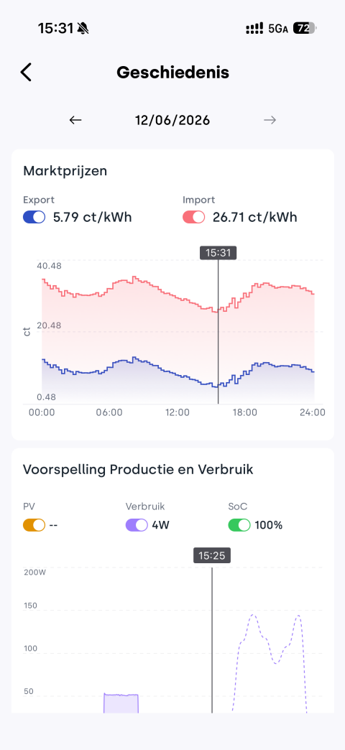
Task: Select the 15:31 marker on price chart
Action: coord(218,253)
